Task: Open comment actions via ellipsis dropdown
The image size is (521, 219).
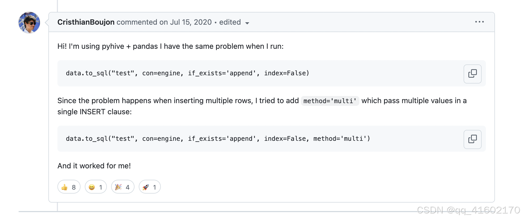Action: coord(479,22)
